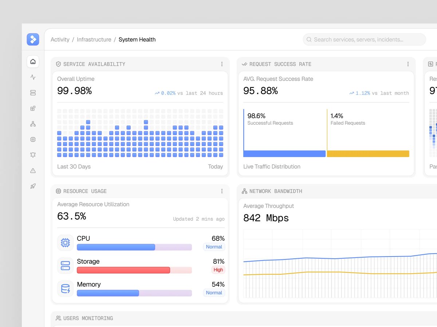437x327 pixels.
Task: Open the alerts bell sidebar icon
Action: point(33,155)
